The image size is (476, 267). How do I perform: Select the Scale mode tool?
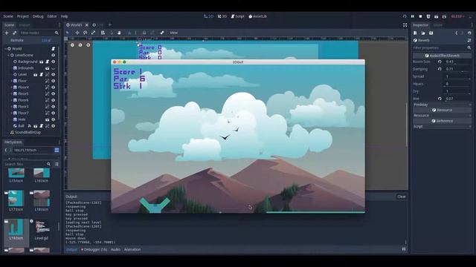click(93, 33)
